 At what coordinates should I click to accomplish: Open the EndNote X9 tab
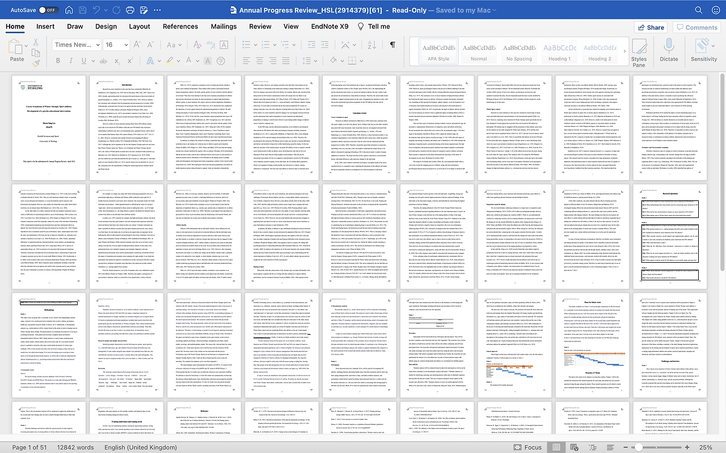coord(330,26)
